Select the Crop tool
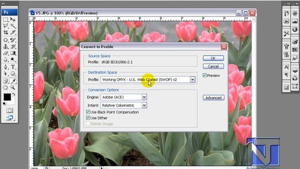300x169 pixels. coord(6,32)
